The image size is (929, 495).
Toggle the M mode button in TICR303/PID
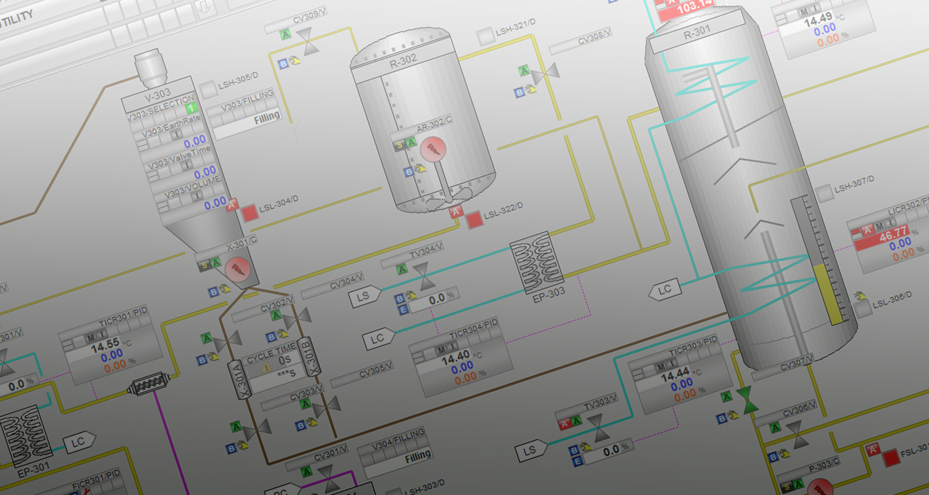pyautogui.click(x=661, y=367)
